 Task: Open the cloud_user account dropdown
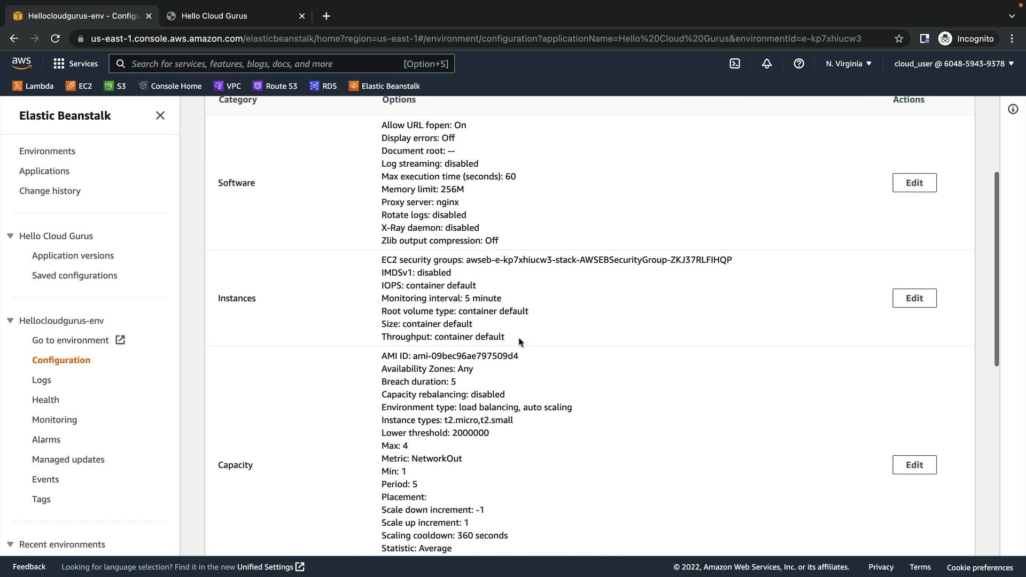point(953,64)
